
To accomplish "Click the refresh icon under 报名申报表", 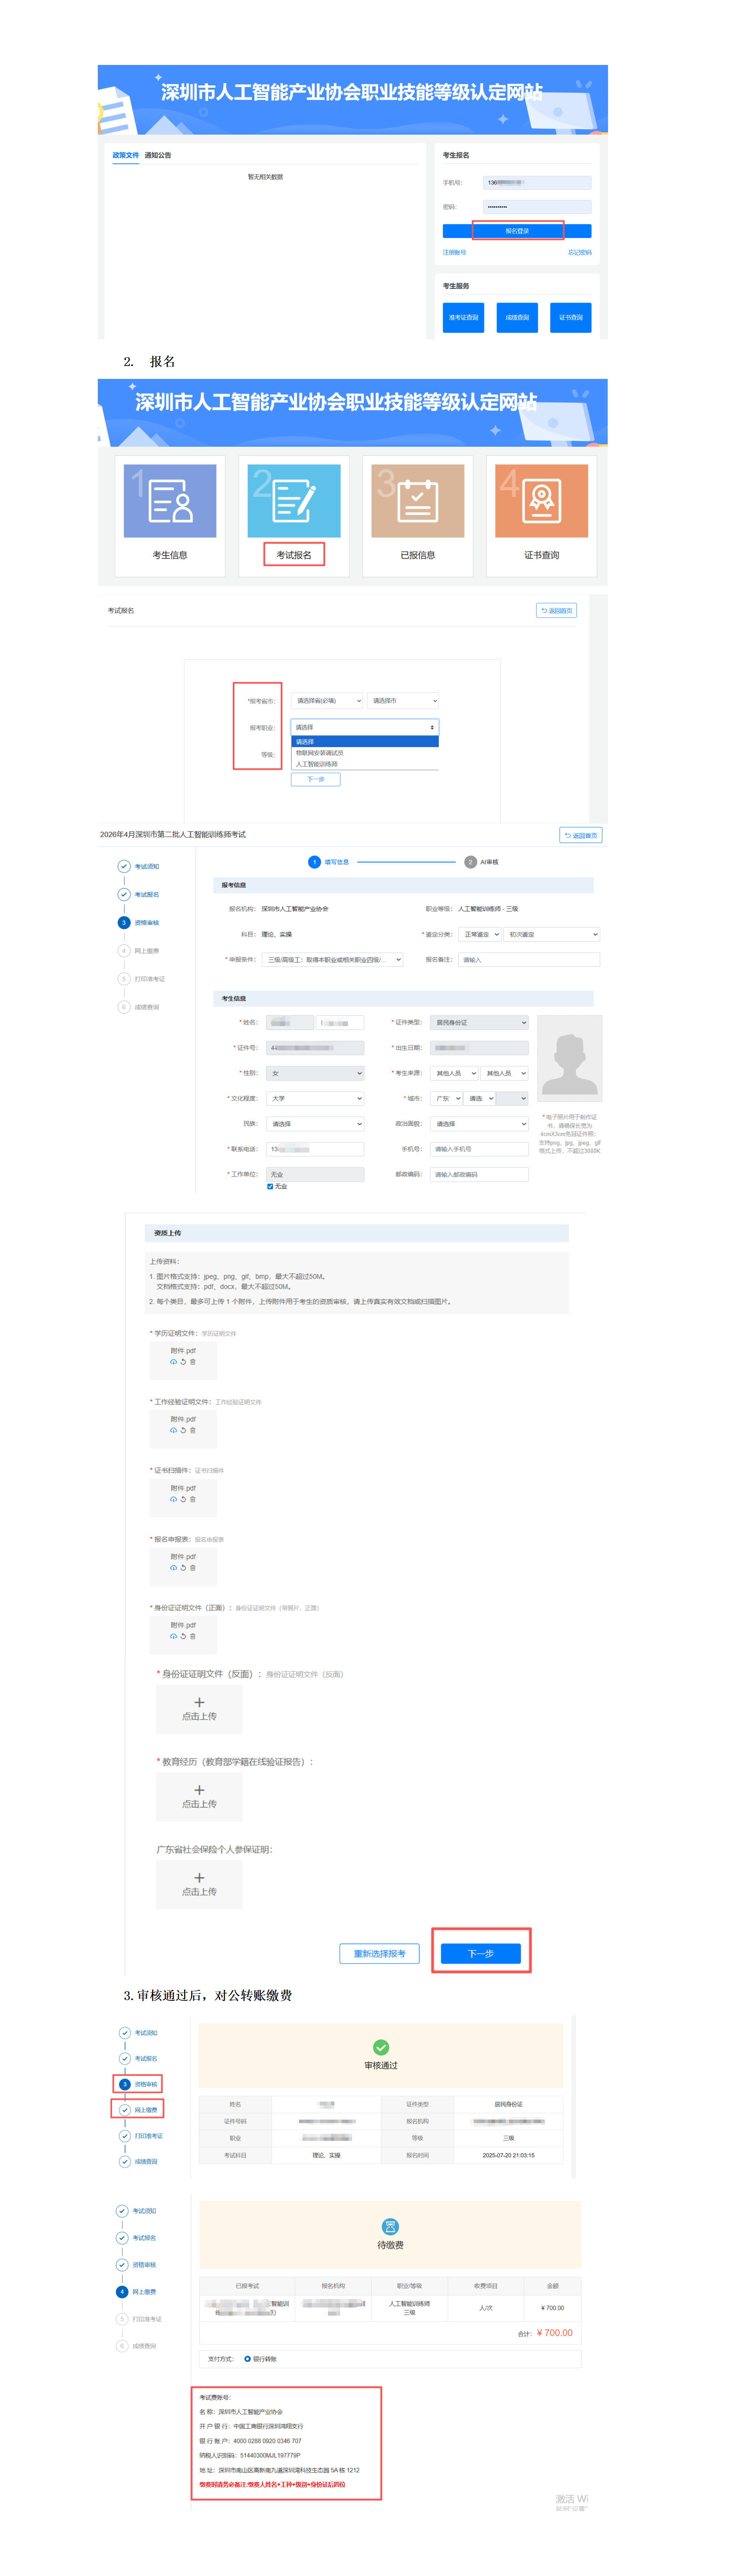I will click(183, 1568).
